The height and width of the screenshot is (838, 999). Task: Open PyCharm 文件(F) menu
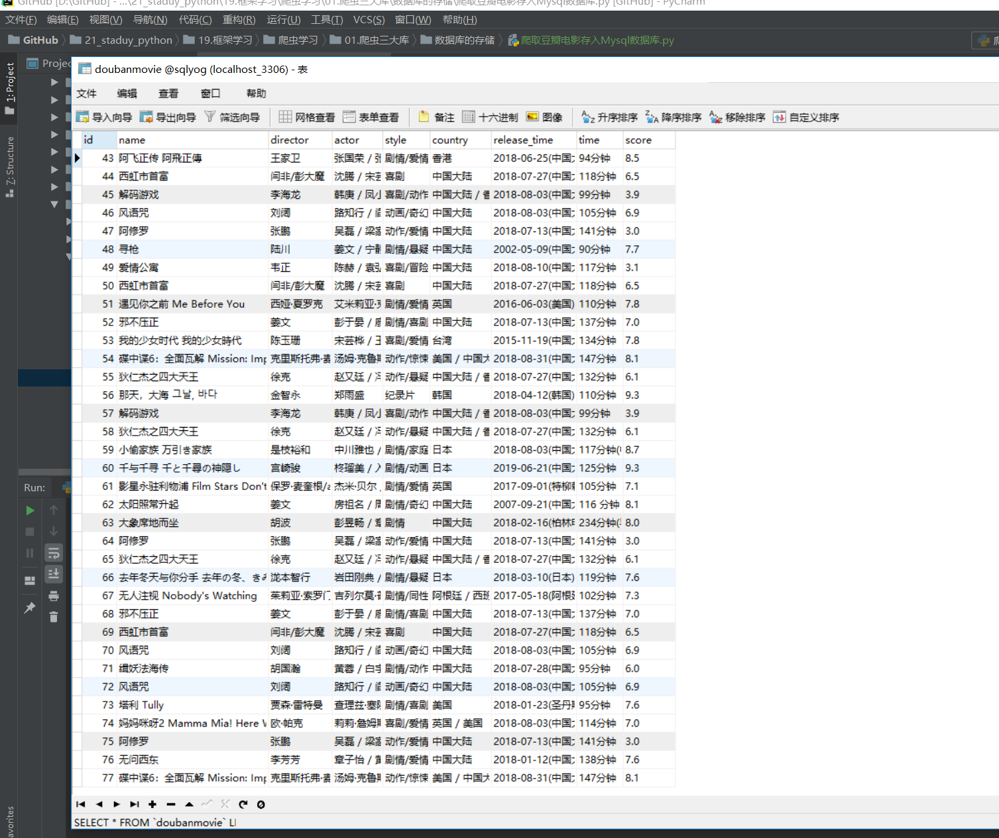pos(21,20)
